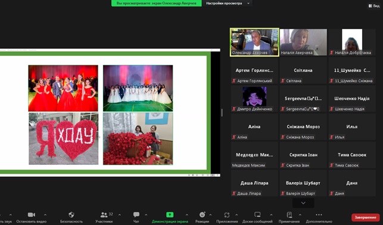Click muted mic icon beside Даша Ліпара
The width and height of the screenshot is (383, 225).
233,193
